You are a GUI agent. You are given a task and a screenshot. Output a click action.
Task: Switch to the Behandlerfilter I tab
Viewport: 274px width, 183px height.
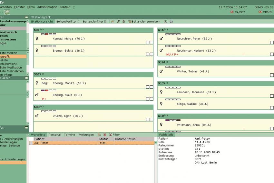pos(67,22)
